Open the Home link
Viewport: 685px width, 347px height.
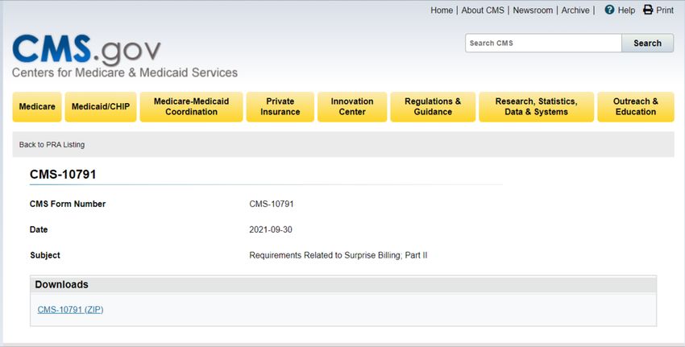pyautogui.click(x=442, y=10)
